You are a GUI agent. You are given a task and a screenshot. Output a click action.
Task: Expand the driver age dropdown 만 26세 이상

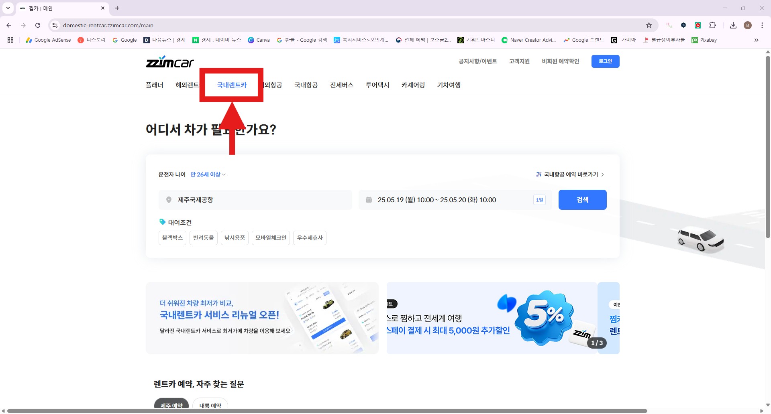pyautogui.click(x=207, y=174)
